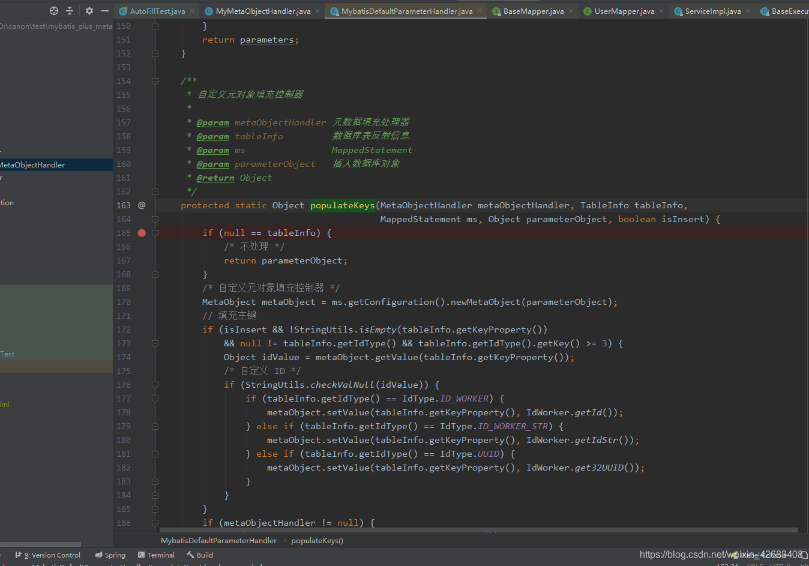Open the Terminal tool window label
Image resolution: width=809 pixels, height=566 pixels.
(161, 555)
